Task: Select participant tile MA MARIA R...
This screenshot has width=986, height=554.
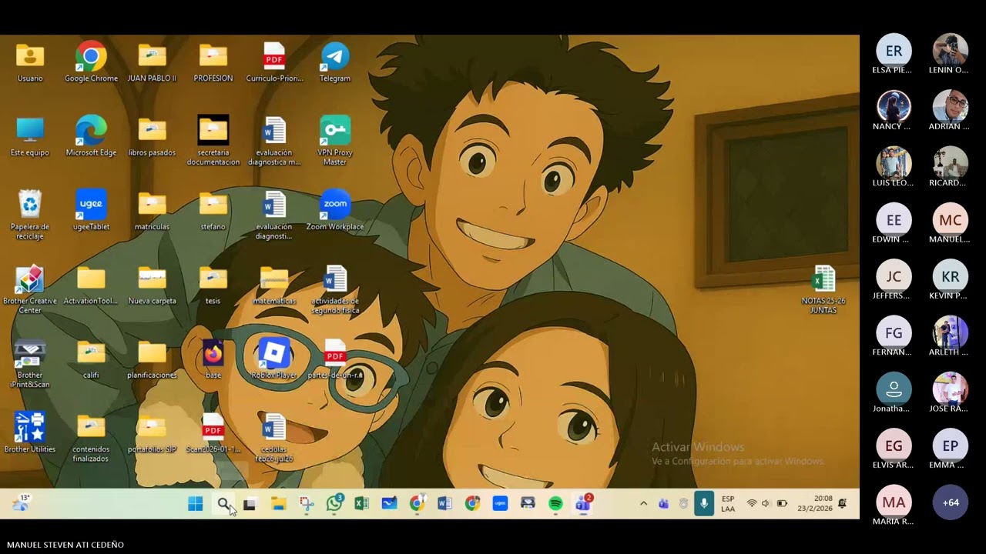Action: tap(894, 506)
